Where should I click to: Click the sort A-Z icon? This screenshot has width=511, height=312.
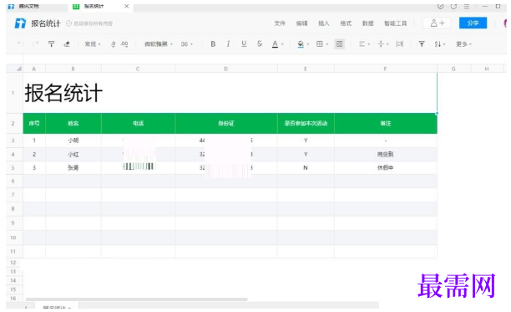pos(438,44)
